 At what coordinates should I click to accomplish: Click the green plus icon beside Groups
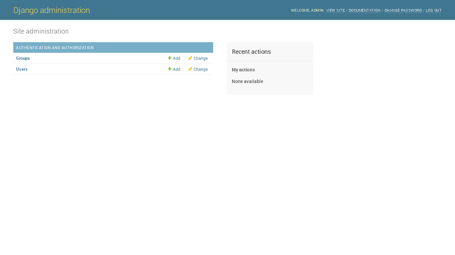tap(170, 58)
